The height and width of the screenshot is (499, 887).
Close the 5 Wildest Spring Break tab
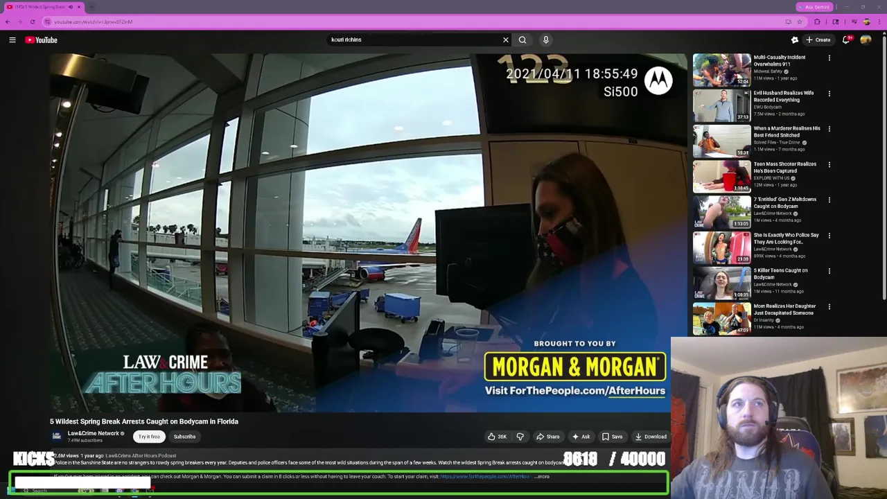click(x=79, y=7)
